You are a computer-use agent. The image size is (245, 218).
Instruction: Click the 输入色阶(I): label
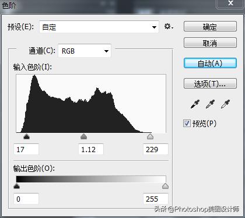coord(33,67)
